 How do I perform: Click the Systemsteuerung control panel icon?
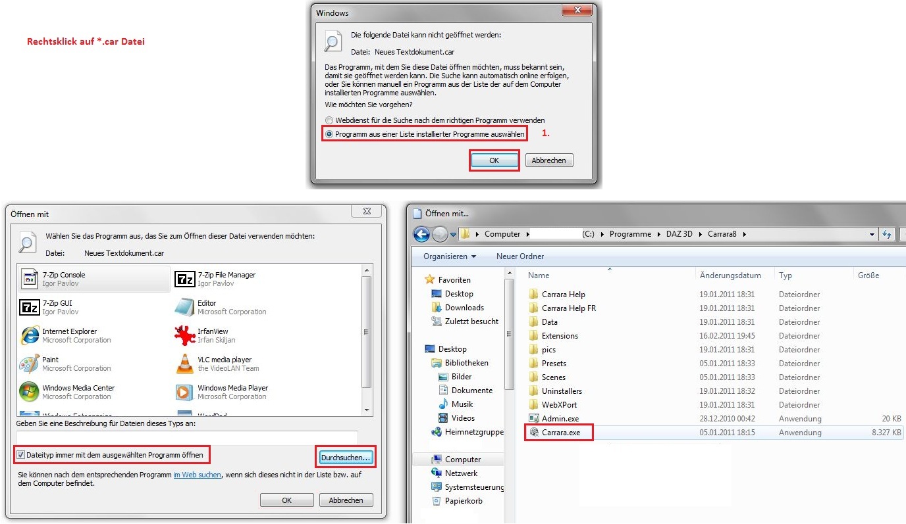click(x=436, y=487)
